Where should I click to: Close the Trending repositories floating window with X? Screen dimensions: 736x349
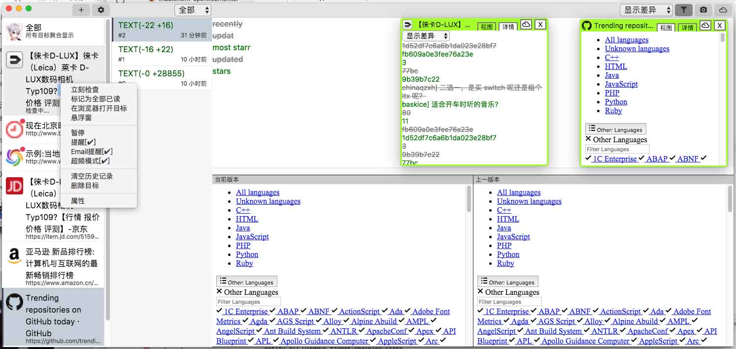click(720, 25)
